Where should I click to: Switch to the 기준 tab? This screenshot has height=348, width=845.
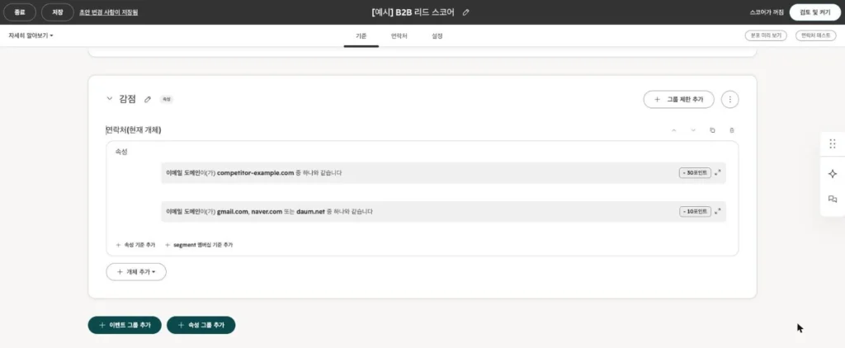coord(361,36)
